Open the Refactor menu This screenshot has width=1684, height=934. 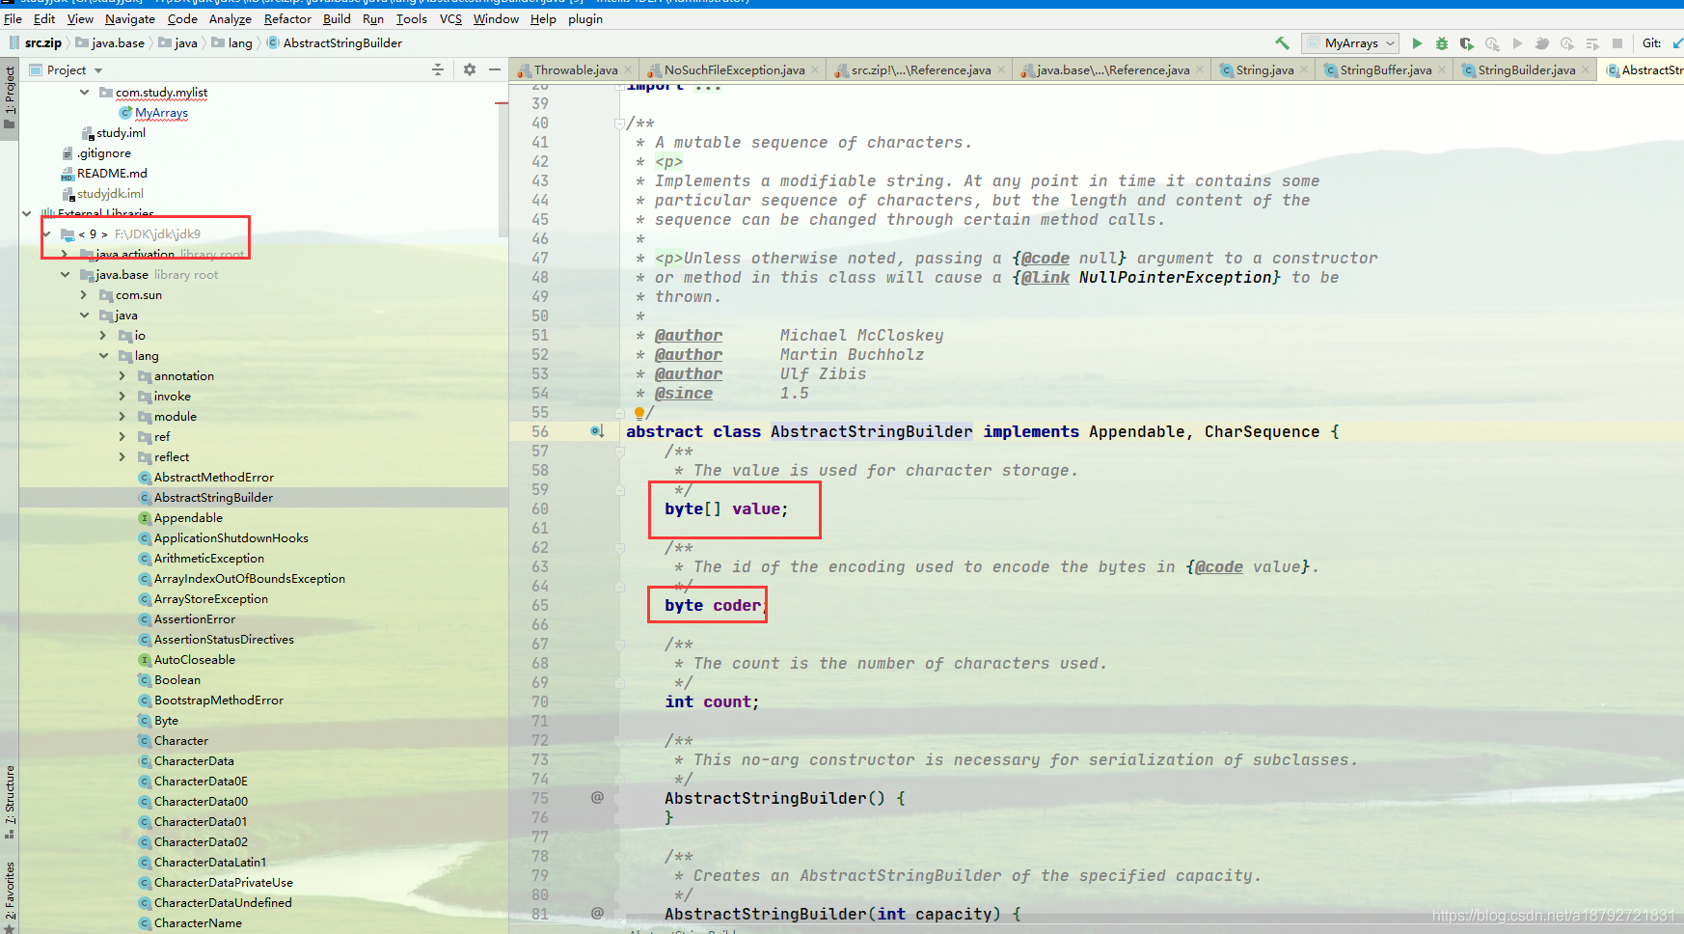(287, 18)
